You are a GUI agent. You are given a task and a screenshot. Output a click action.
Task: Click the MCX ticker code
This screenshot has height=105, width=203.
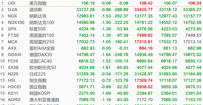(13, 42)
